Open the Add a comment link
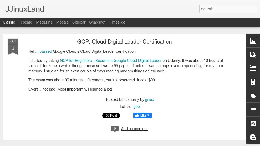260x146 pixels. coord(134,129)
